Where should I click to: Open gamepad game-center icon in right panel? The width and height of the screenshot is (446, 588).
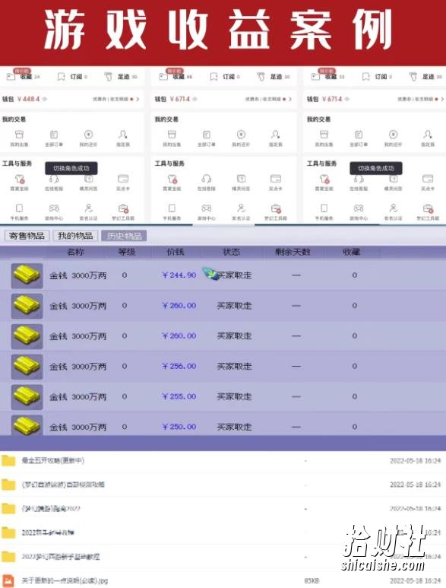[359, 208]
